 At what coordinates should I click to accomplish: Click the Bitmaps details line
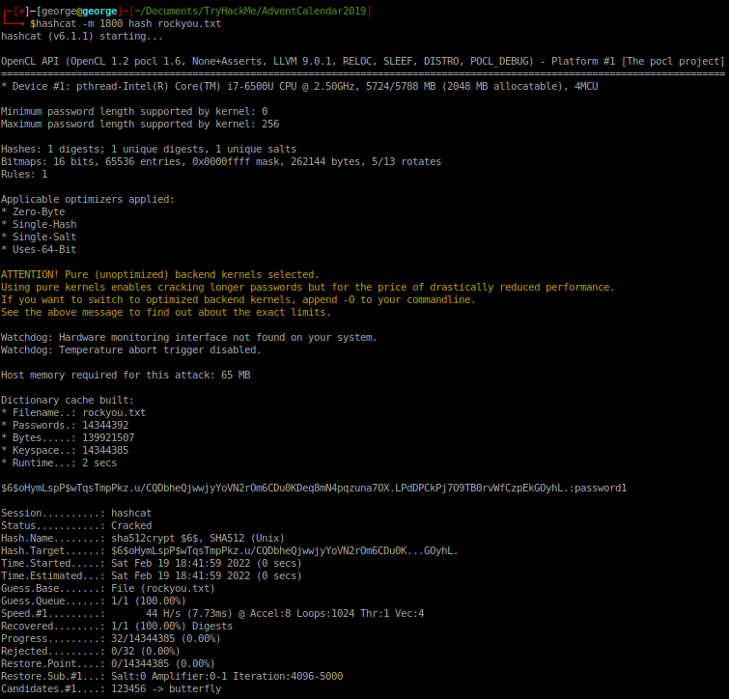click(220, 161)
